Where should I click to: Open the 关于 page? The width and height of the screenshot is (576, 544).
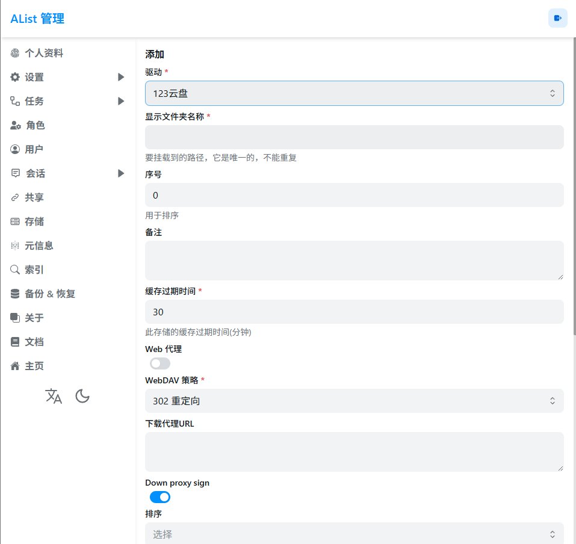coord(34,318)
